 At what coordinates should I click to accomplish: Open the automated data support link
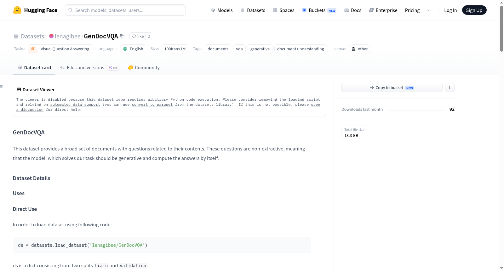tap(75, 104)
